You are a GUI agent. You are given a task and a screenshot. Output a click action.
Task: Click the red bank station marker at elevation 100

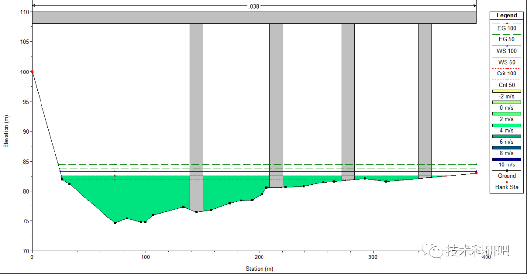32,72
